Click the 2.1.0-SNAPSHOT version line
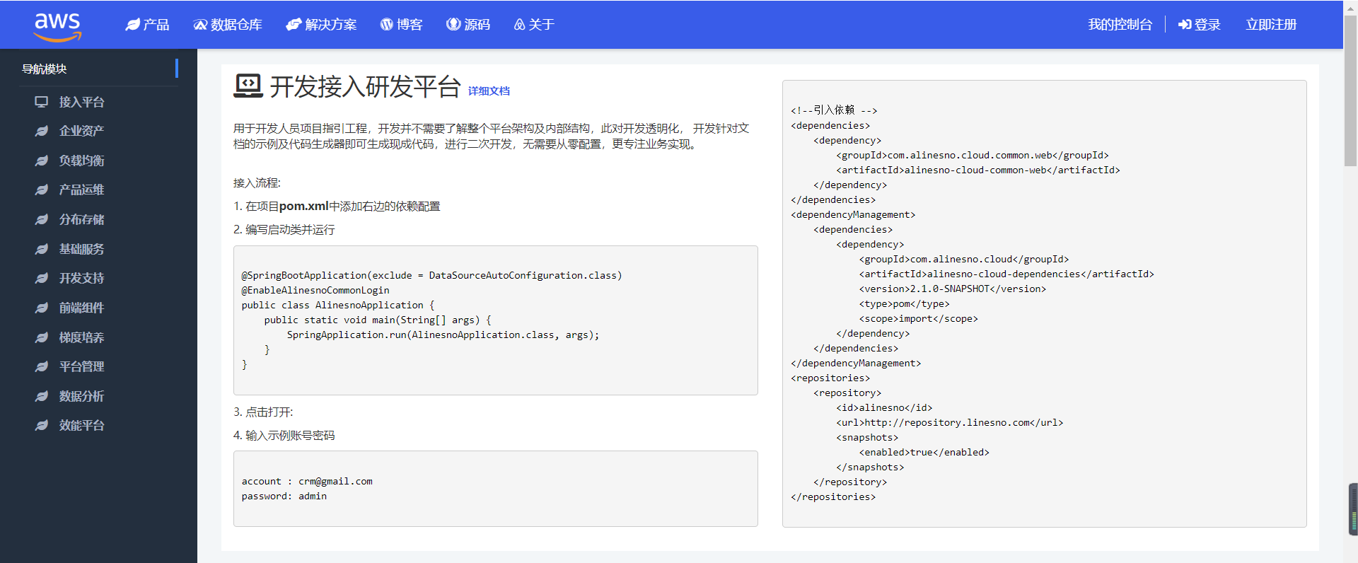 pos(952,289)
